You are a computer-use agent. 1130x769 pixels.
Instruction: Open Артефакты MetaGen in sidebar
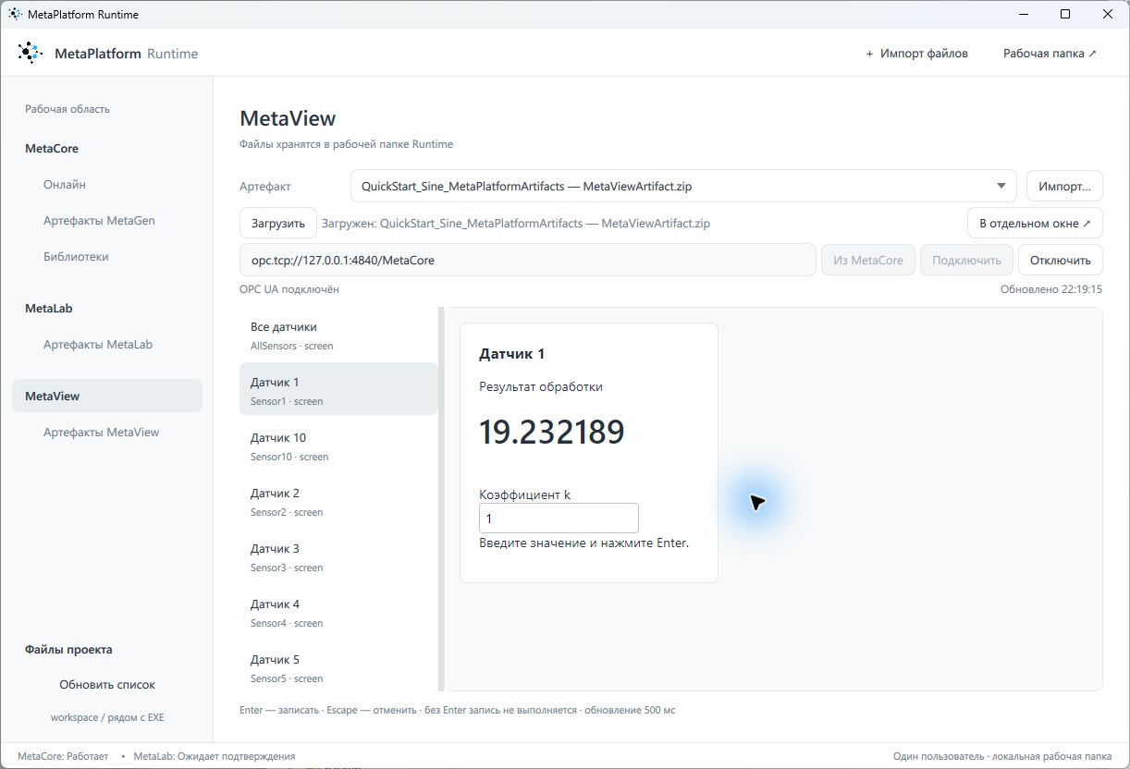(99, 221)
